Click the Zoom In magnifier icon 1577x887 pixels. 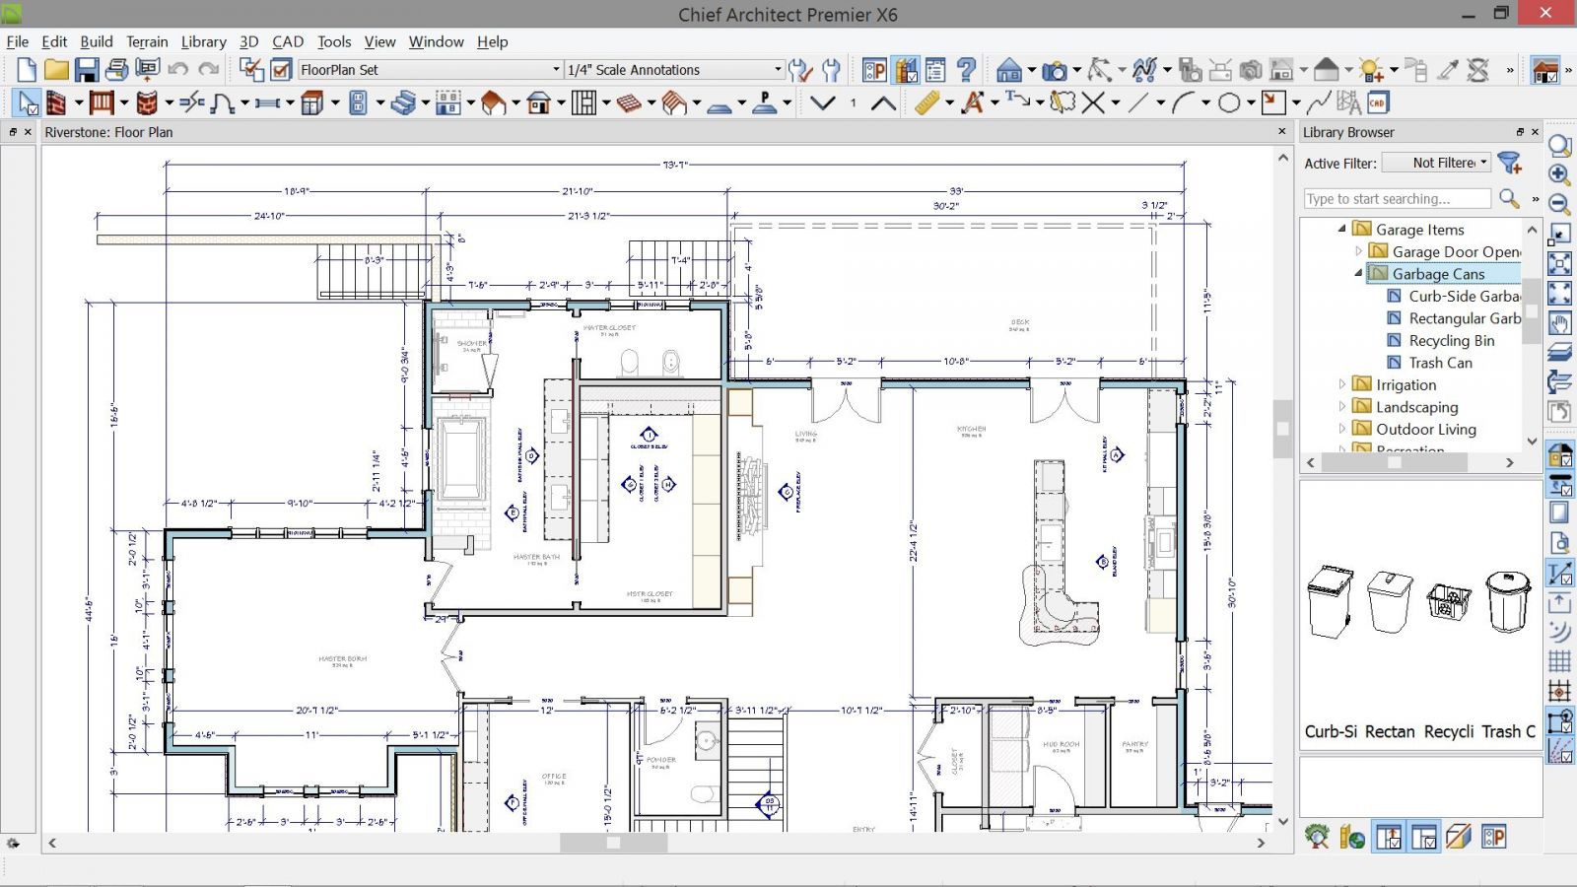pyautogui.click(x=1559, y=174)
